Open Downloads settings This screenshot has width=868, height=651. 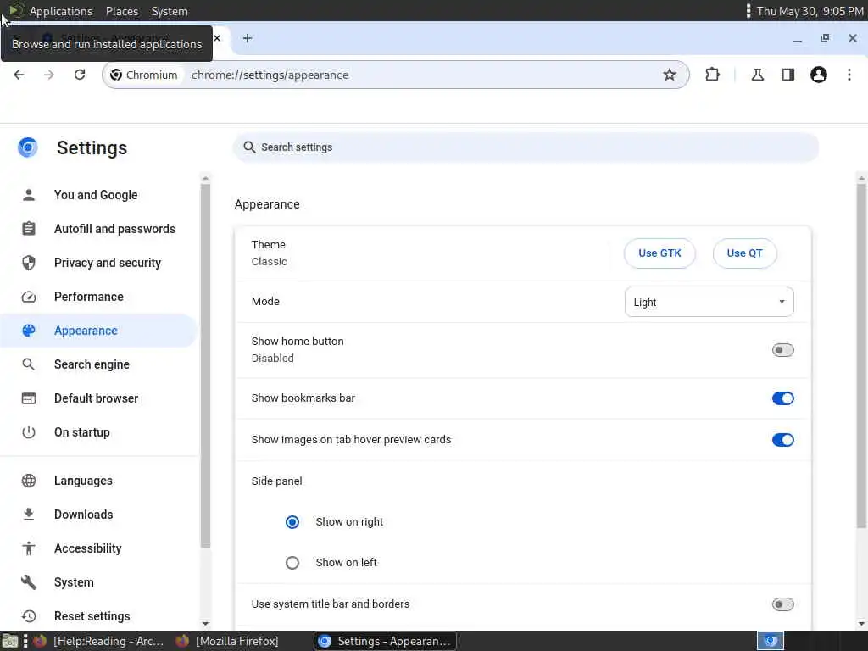(x=98, y=515)
